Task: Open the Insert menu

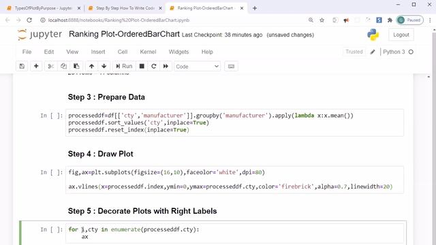Action: (98, 52)
